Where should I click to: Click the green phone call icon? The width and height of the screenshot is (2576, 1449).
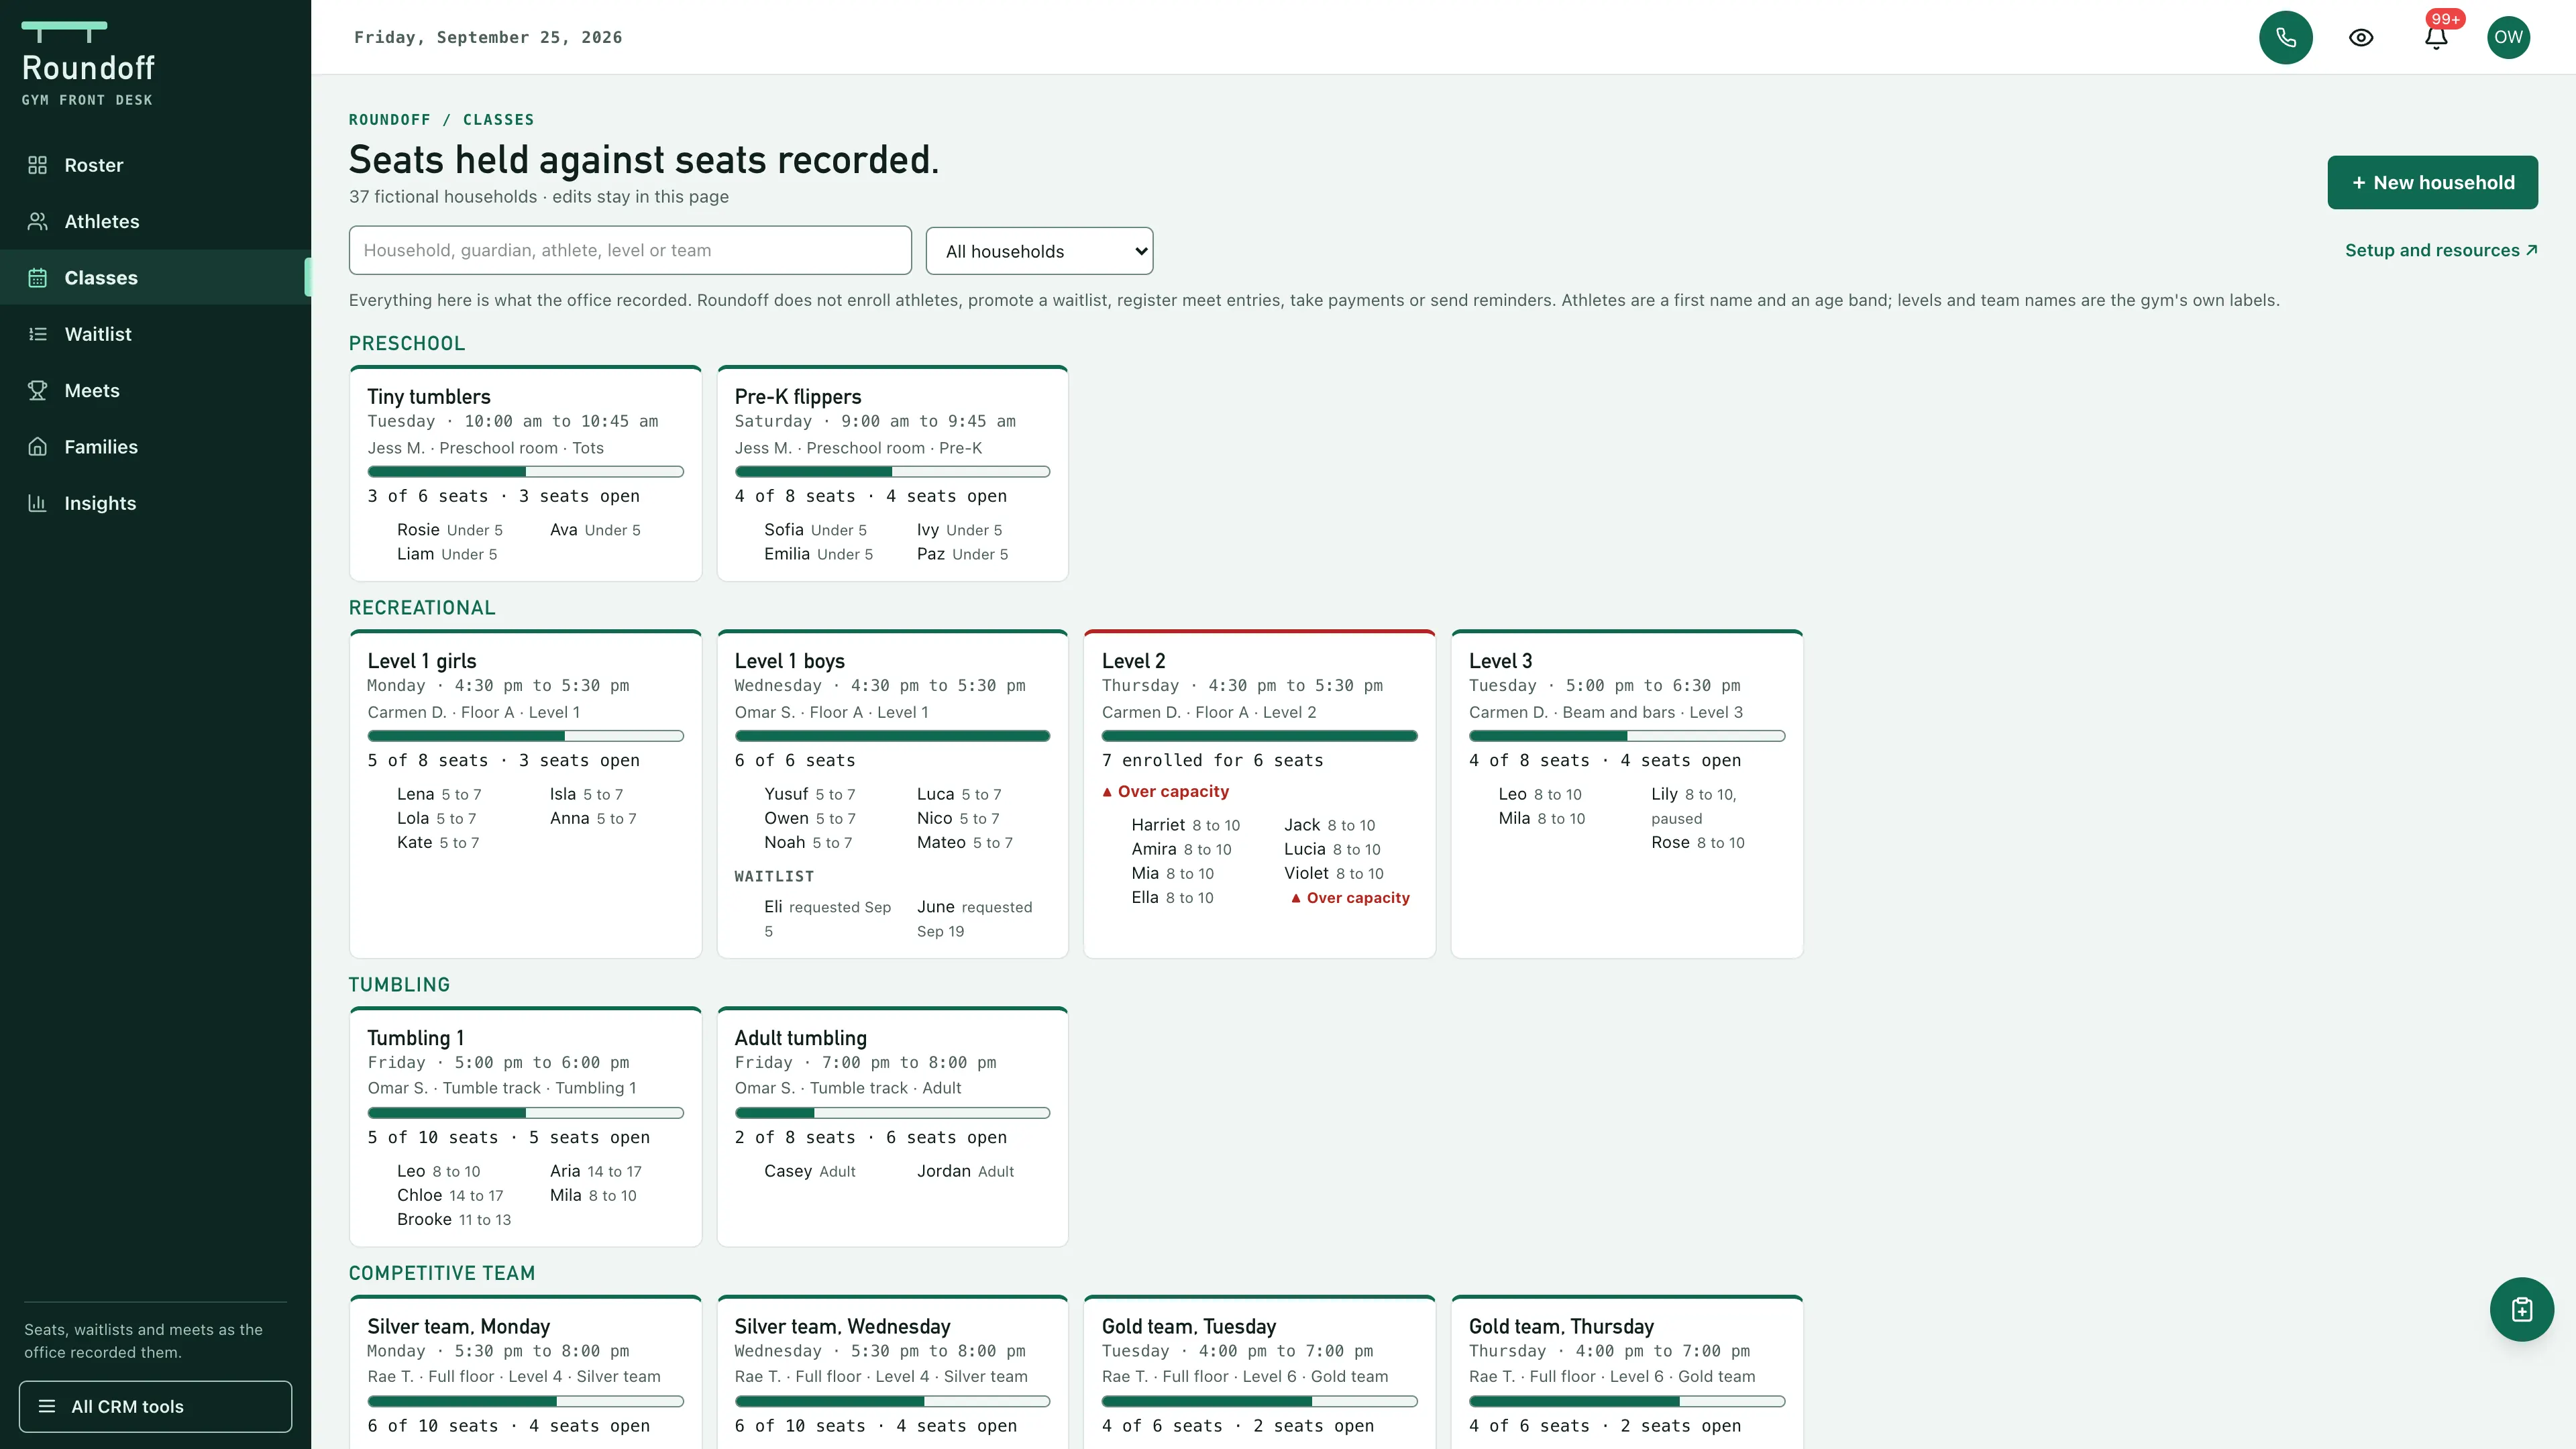[x=2285, y=37]
